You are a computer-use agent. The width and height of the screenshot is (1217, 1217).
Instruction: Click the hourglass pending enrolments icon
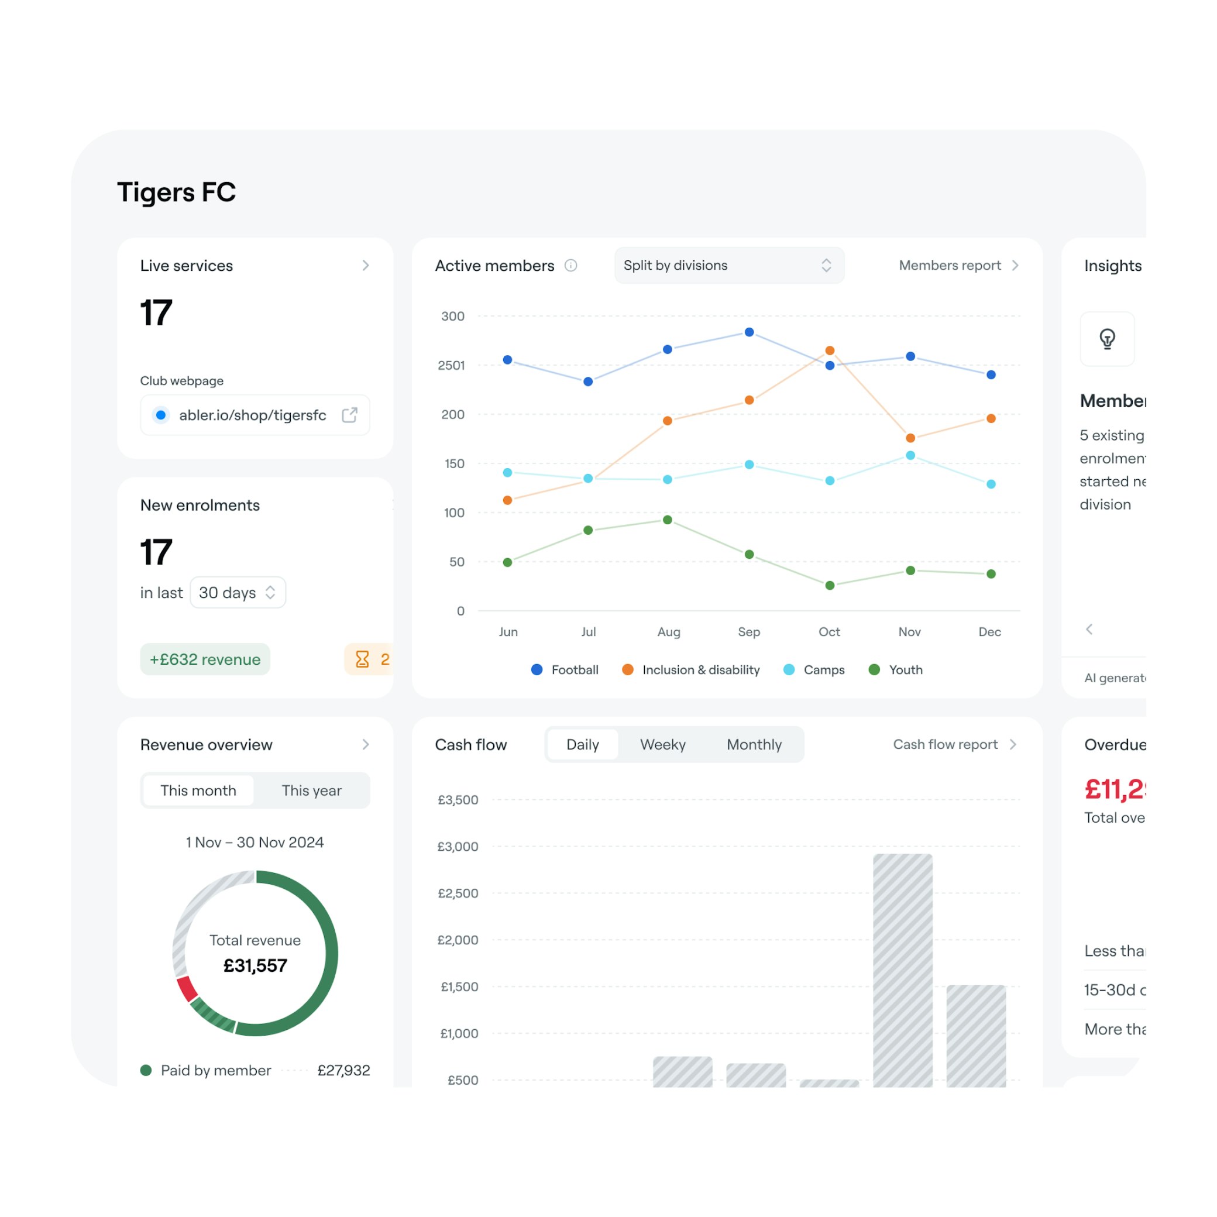point(361,659)
